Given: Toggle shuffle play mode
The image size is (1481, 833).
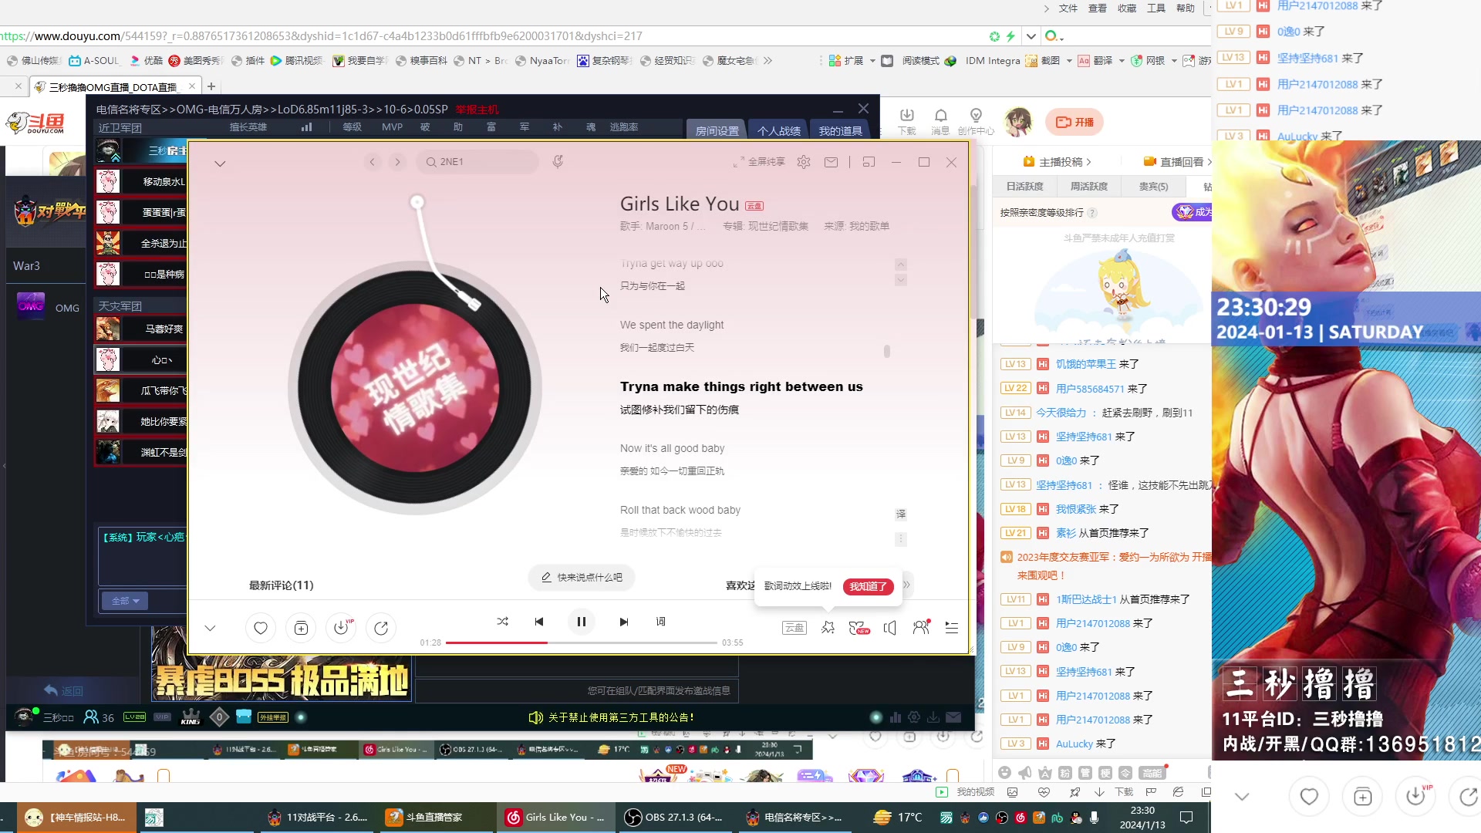Looking at the screenshot, I should 503,622.
